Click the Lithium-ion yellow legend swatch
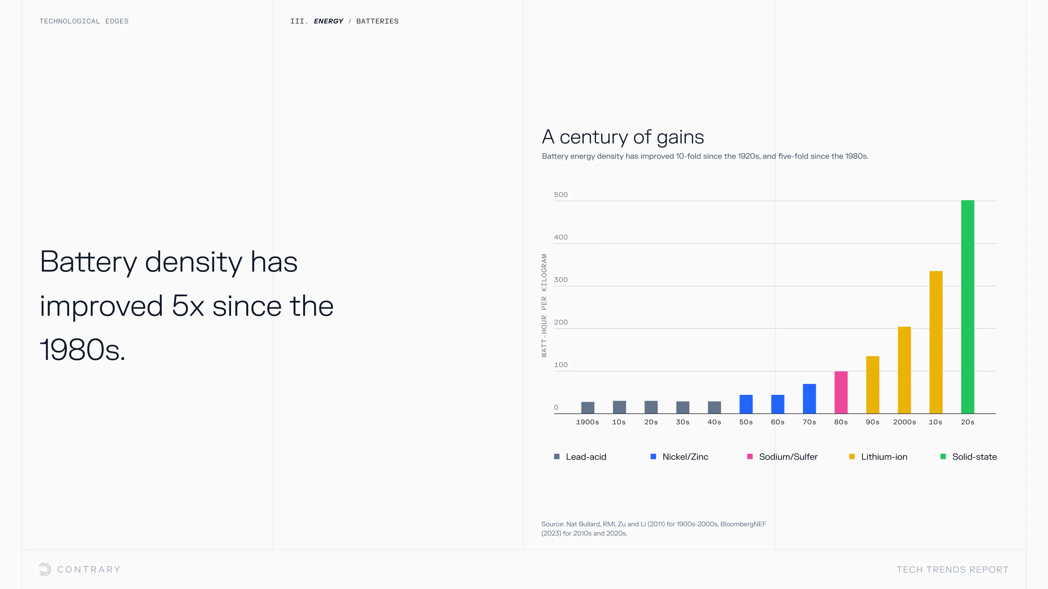 (x=851, y=457)
